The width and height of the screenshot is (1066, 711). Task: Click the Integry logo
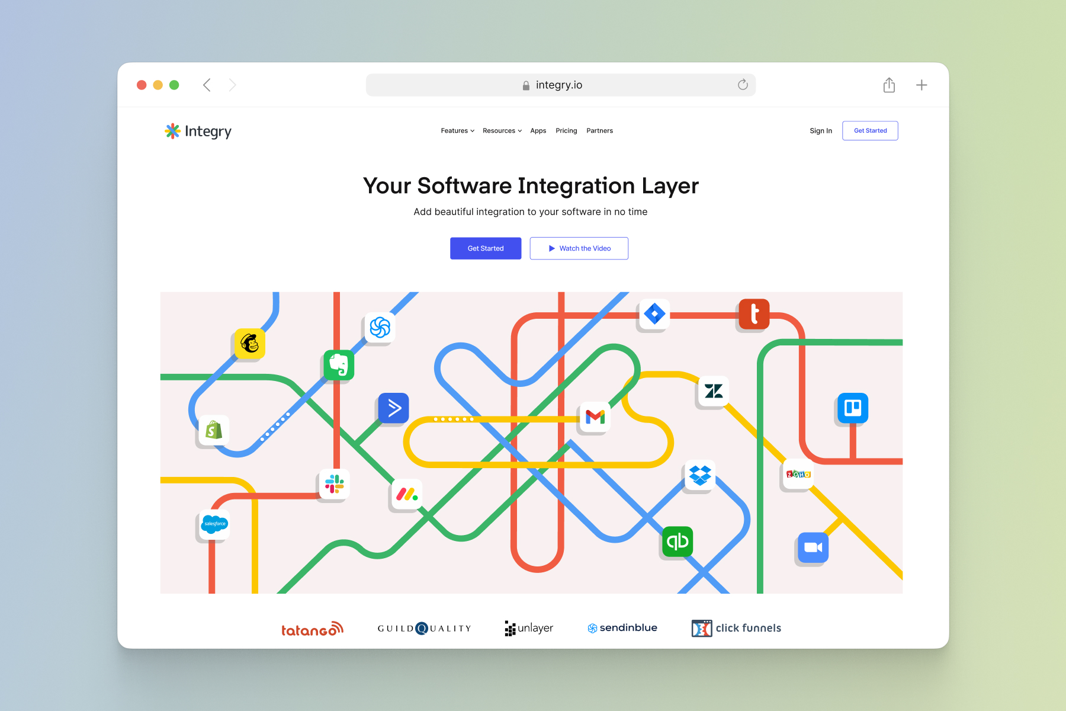coord(198,131)
